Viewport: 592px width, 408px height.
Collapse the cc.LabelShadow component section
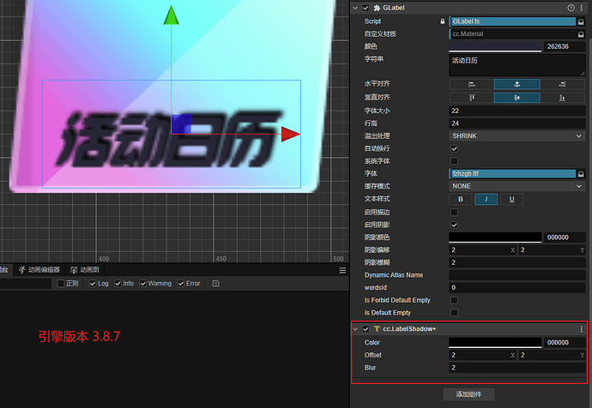pyautogui.click(x=355, y=329)
